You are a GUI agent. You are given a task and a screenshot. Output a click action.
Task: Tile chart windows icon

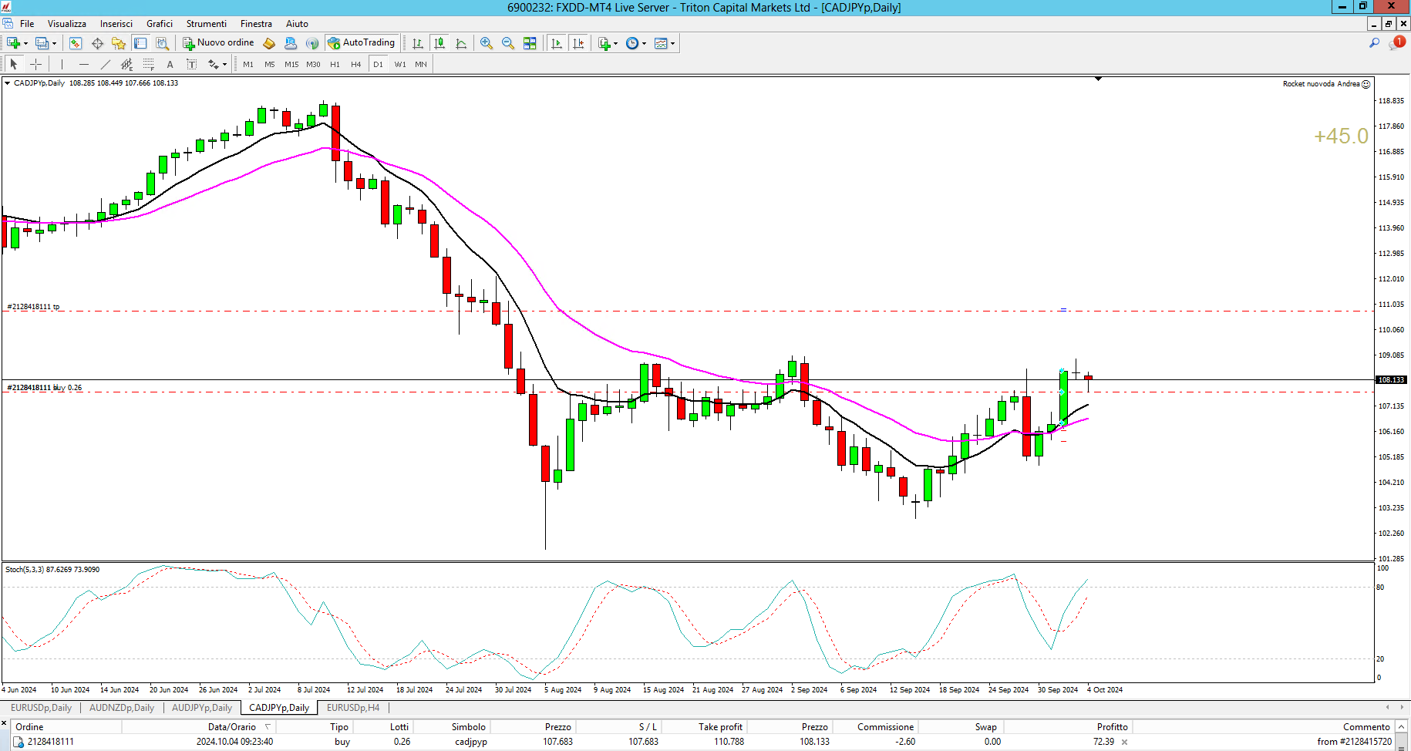pyautogui.click(x=530, y=43)
